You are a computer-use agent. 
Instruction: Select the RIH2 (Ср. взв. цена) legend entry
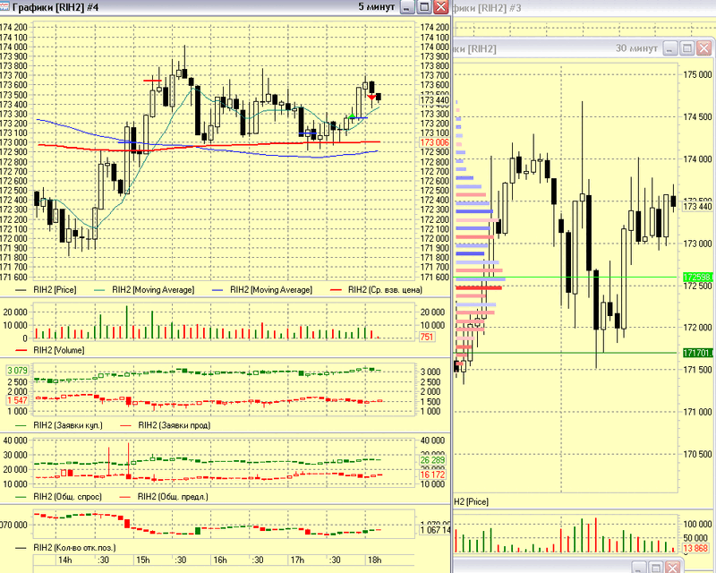click(385, 290)
